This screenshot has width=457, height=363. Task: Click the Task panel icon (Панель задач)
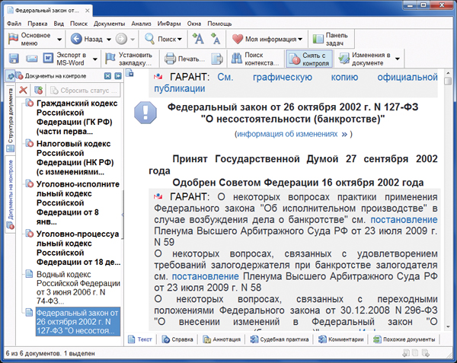[x=316, y=39]
